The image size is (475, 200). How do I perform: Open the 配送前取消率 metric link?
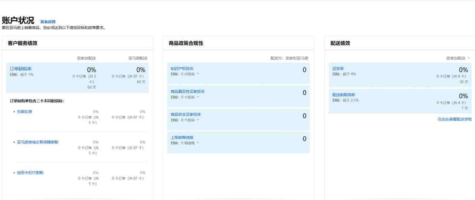point(344,95)
